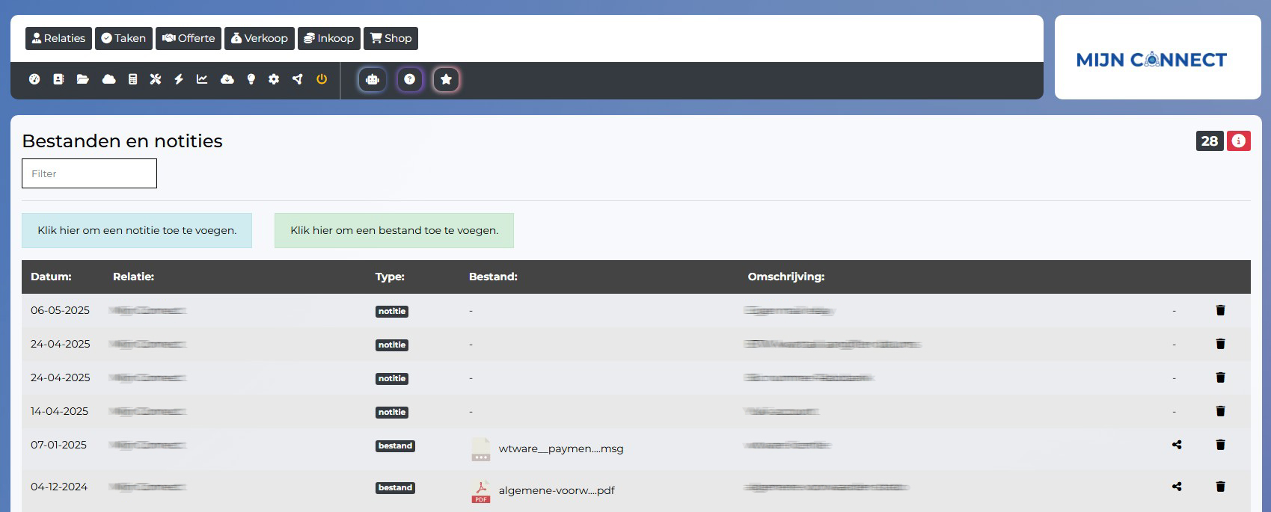Screen dimensions: 1271x512
Task: Open the Relaties menu
Action: (x=58, y=38)
